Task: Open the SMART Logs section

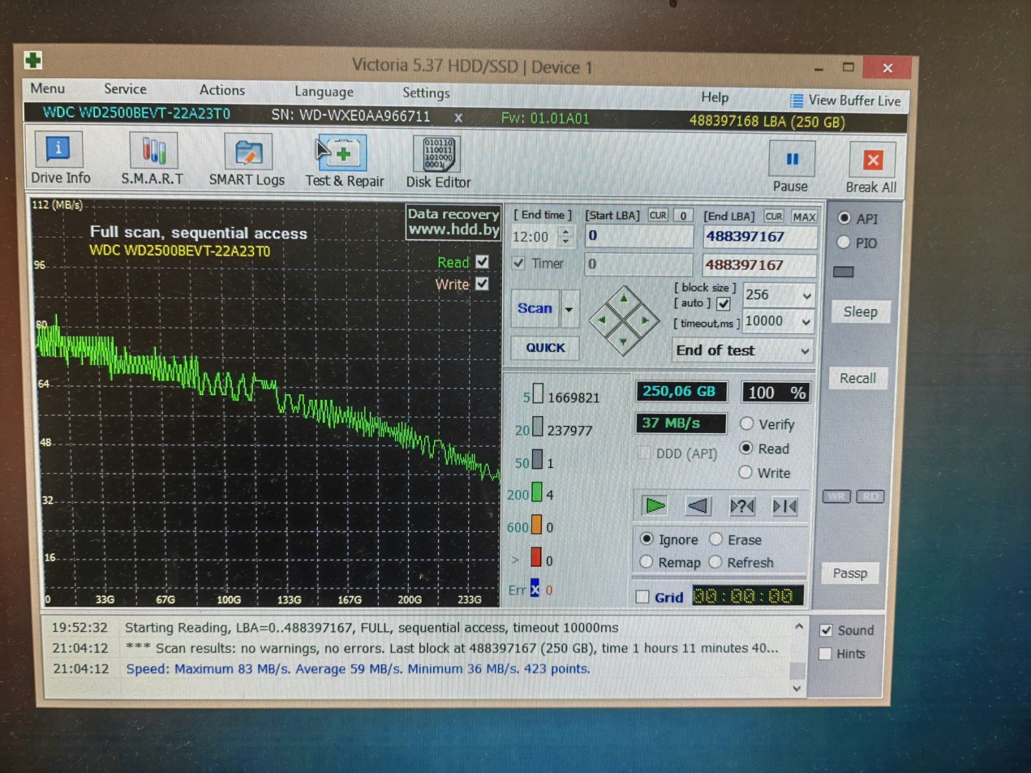Action: click(247, 161)
